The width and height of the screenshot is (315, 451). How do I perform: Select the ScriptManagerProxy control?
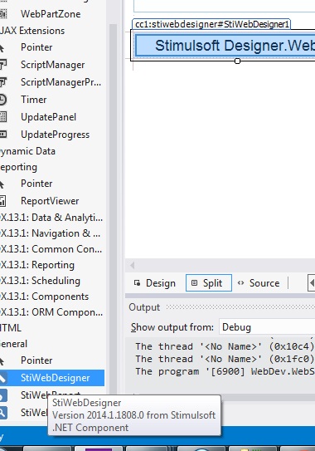[x=52, y=82]
